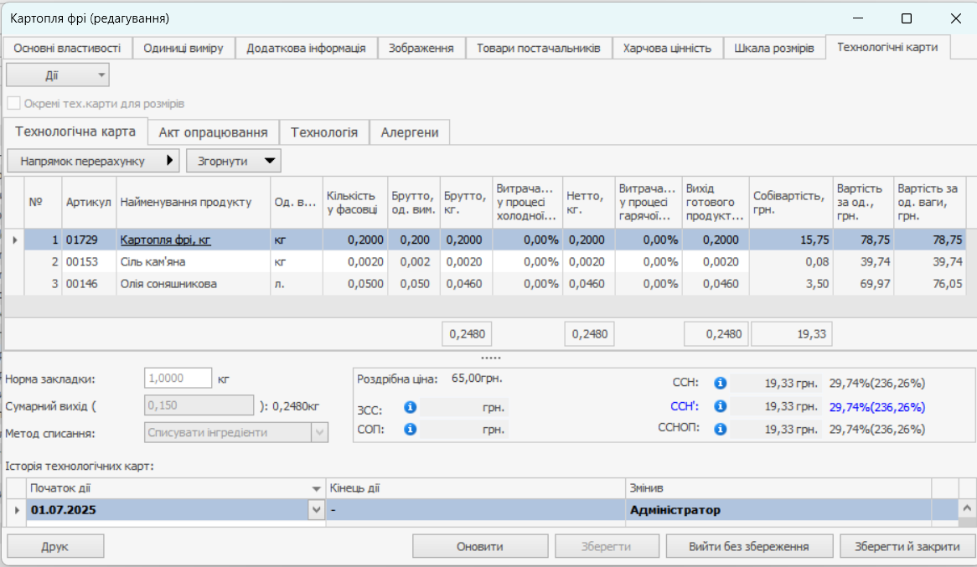Click the info icon next to ССНОП
Image resolution: width=977 pixels, height=567 pixels.
(x=720, y=430)
